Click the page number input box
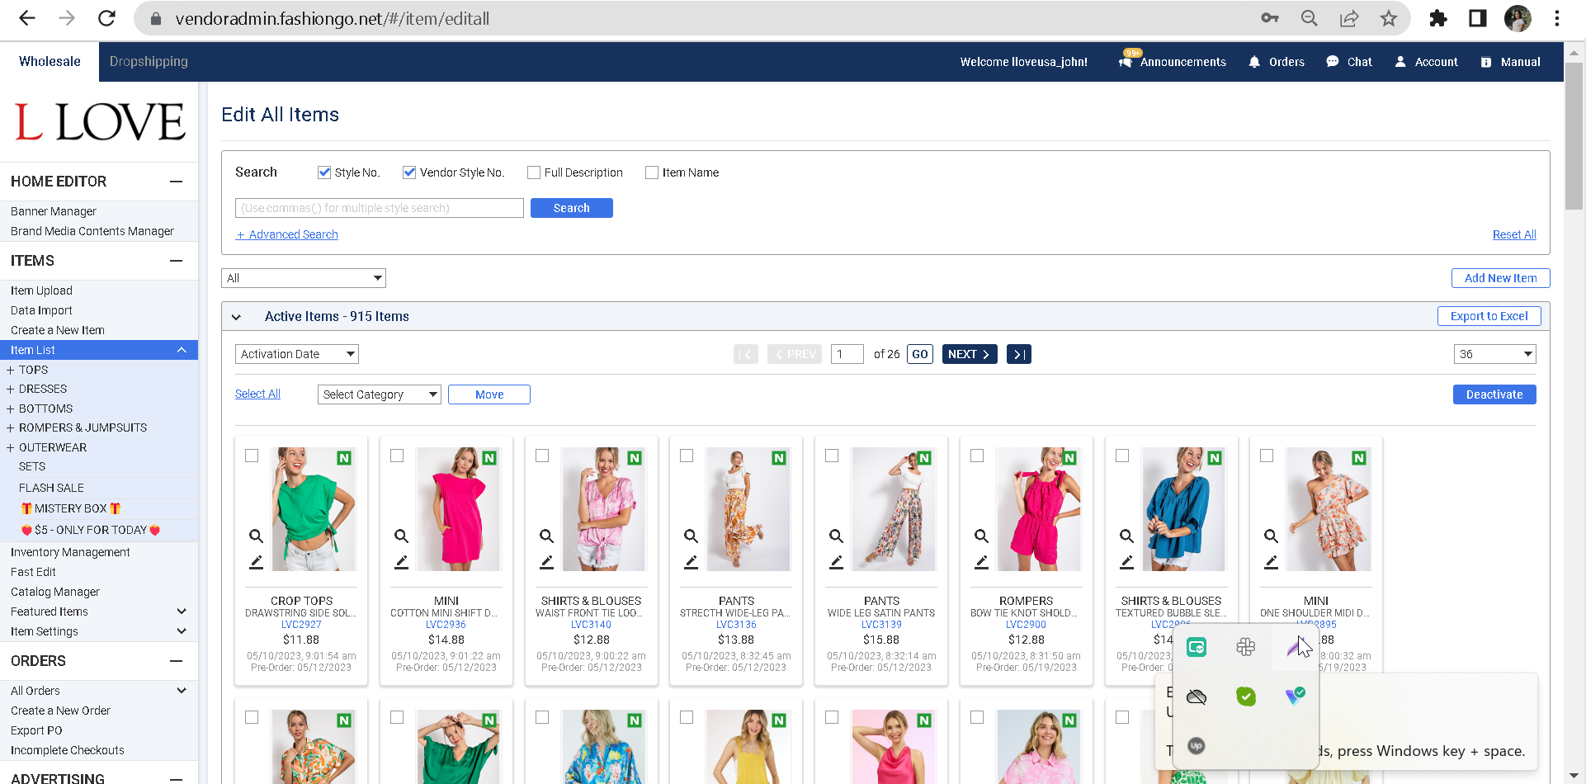 [847, 354]
